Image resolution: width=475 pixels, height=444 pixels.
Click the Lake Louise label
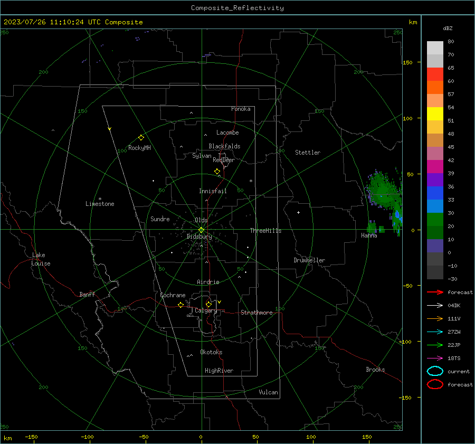[41, 259]
